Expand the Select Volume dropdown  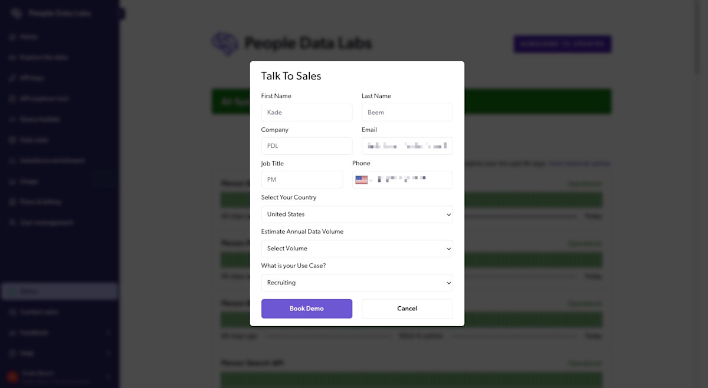click(x=356, y=248)
